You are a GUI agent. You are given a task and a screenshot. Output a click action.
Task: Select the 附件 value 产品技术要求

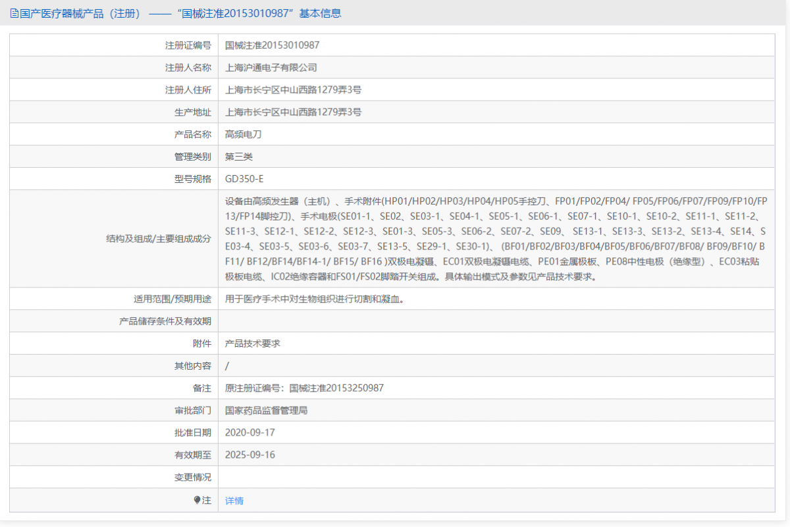[257, 343]
